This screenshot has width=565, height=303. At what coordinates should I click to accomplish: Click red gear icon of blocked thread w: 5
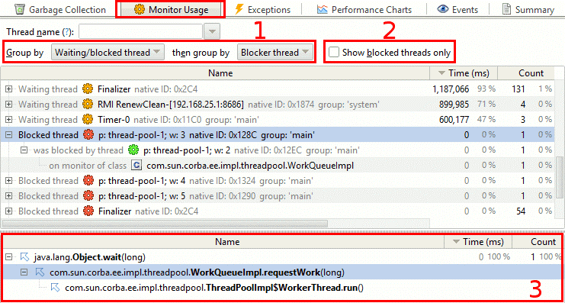tap(88, 196)
